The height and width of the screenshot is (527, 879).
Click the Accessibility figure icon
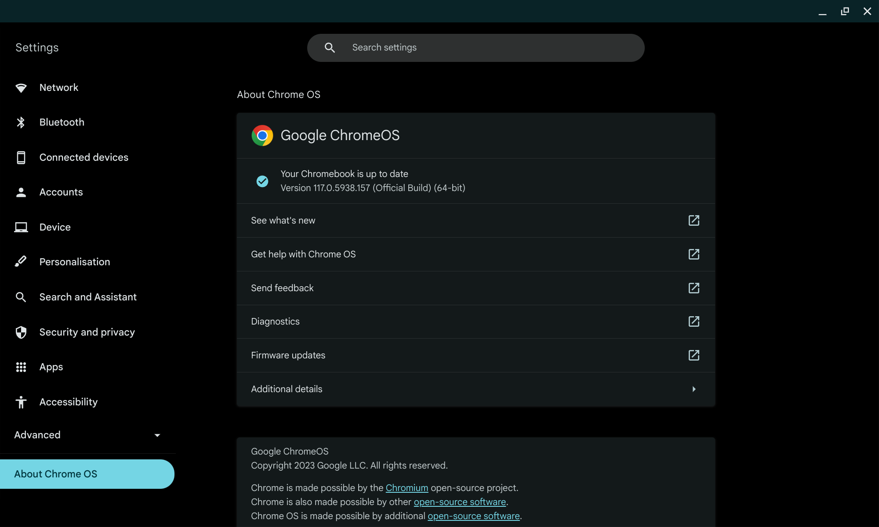21,402
